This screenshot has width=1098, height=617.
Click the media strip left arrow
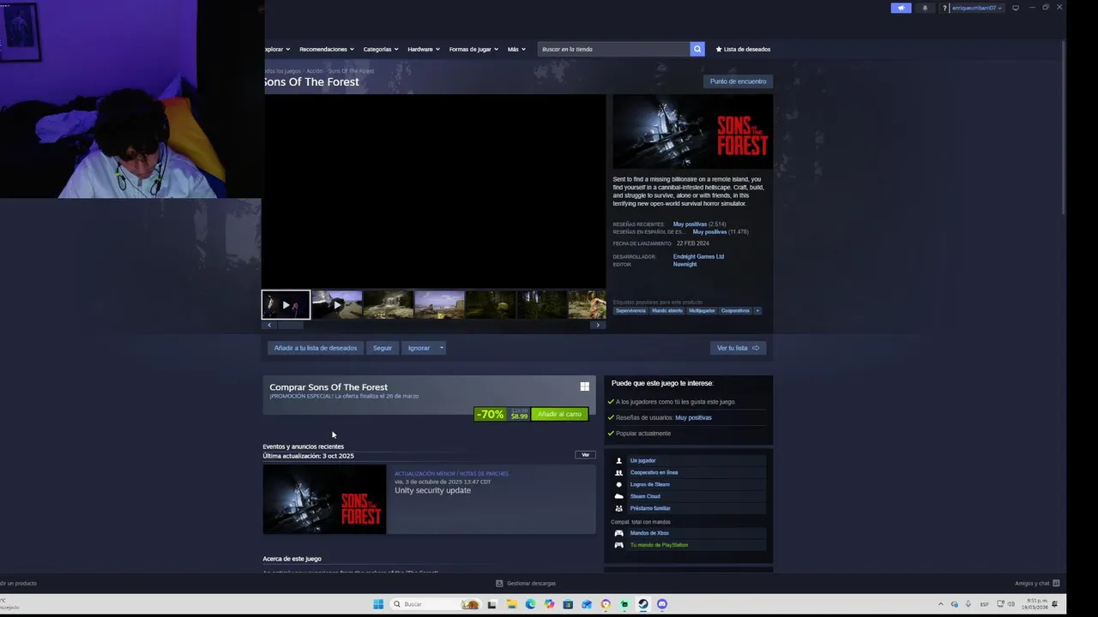(269, 325)
